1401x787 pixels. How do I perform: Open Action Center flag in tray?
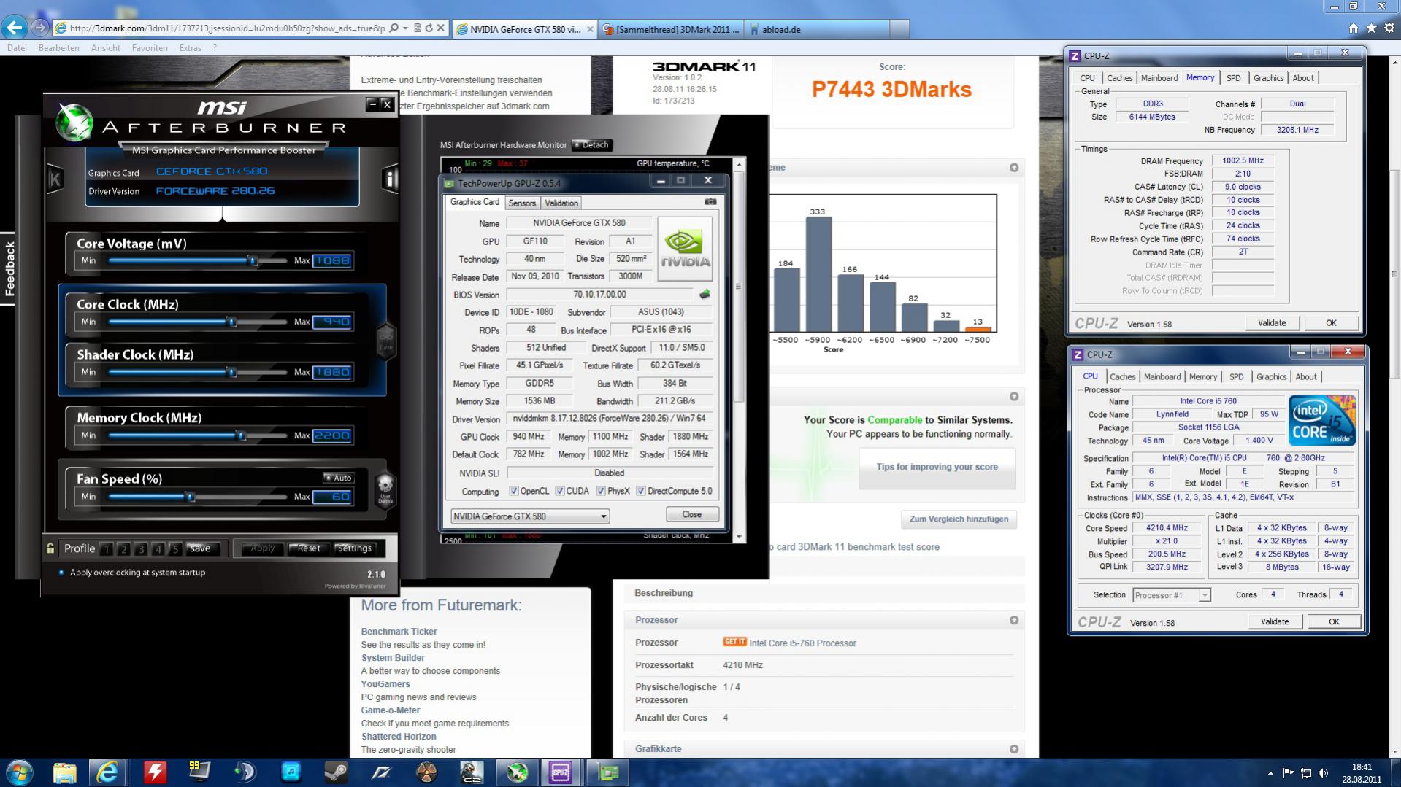coord(1288,773)
